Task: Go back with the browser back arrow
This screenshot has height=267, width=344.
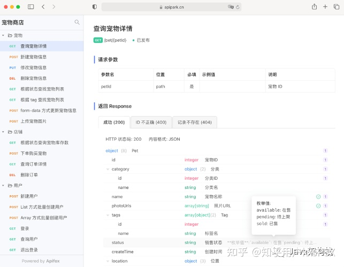Action: [x=43, y=7]
